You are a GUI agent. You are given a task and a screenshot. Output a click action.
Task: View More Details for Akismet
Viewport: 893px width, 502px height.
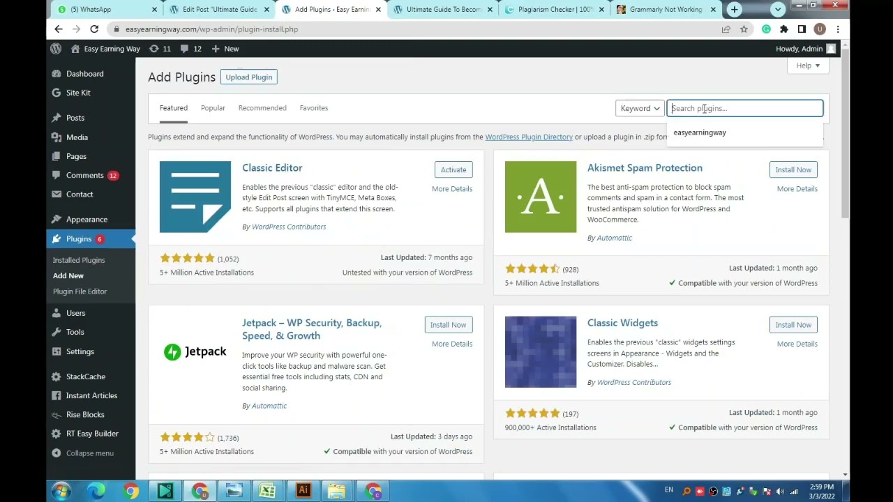[797, 189]
